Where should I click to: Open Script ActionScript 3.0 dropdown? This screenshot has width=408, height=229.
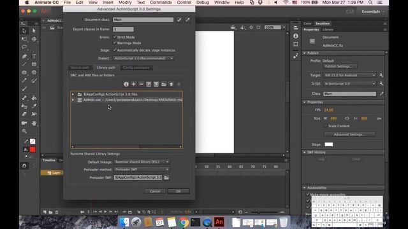(350, 83)
